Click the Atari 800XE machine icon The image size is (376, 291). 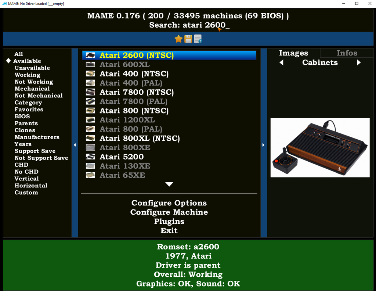[90, 148]
